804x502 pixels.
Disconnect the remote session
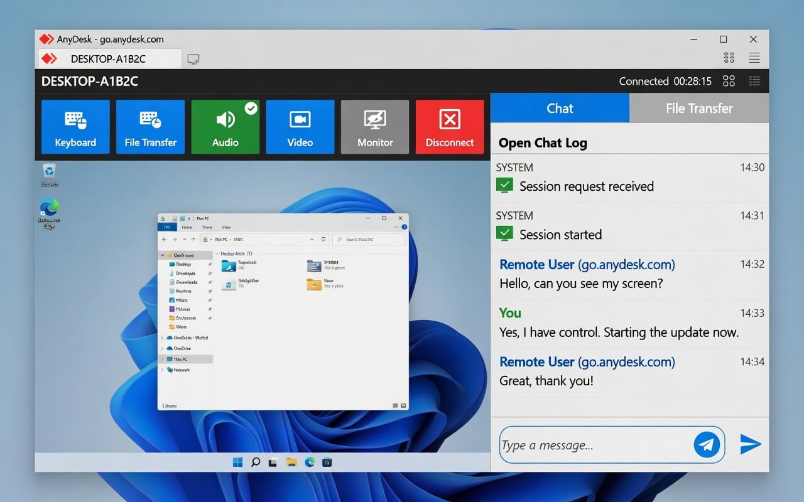point(450,127)
